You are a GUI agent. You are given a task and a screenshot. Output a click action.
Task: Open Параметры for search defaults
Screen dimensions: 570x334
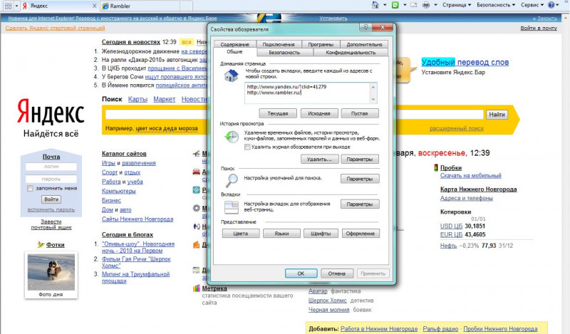360,179
